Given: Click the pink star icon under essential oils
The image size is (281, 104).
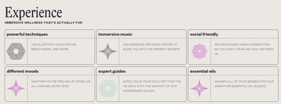Looking at the screenshot, I should pyautogui.click(x=199, y=88).
